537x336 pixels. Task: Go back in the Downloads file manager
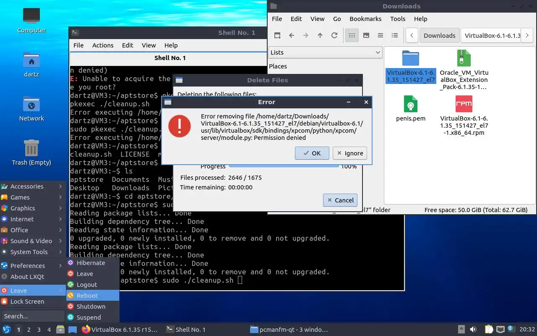[292, 36]
